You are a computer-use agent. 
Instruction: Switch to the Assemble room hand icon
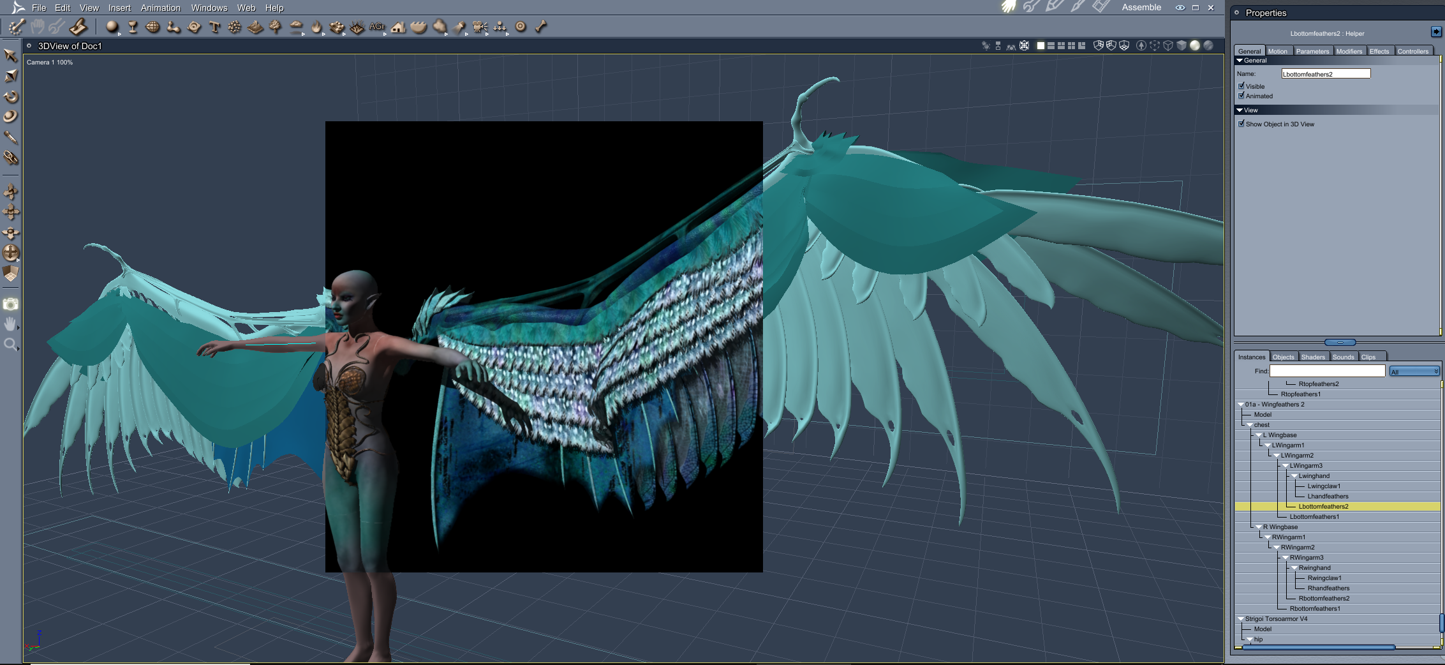pos(1009,7)
